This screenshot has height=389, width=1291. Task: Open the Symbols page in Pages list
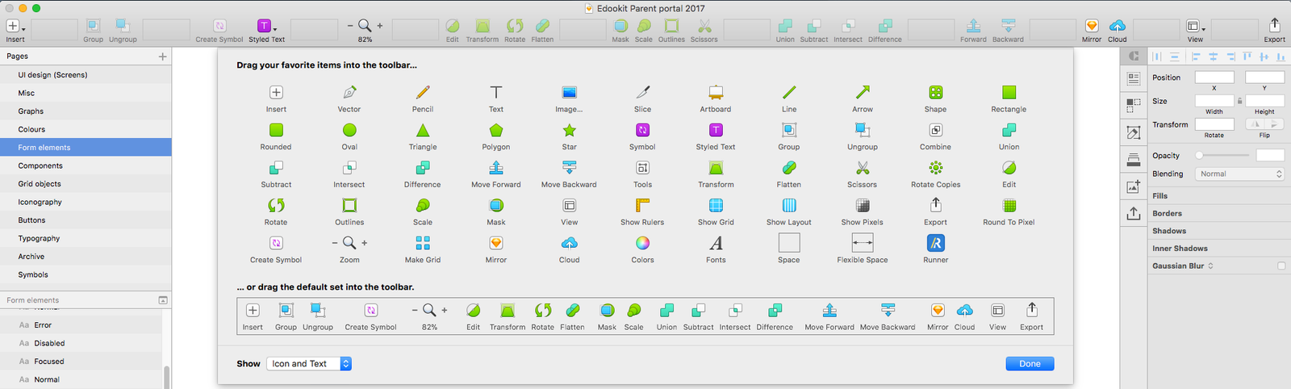pos(33,275)
